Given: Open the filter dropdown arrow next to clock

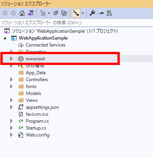Looking at the screenshot, I should [49, 13].
